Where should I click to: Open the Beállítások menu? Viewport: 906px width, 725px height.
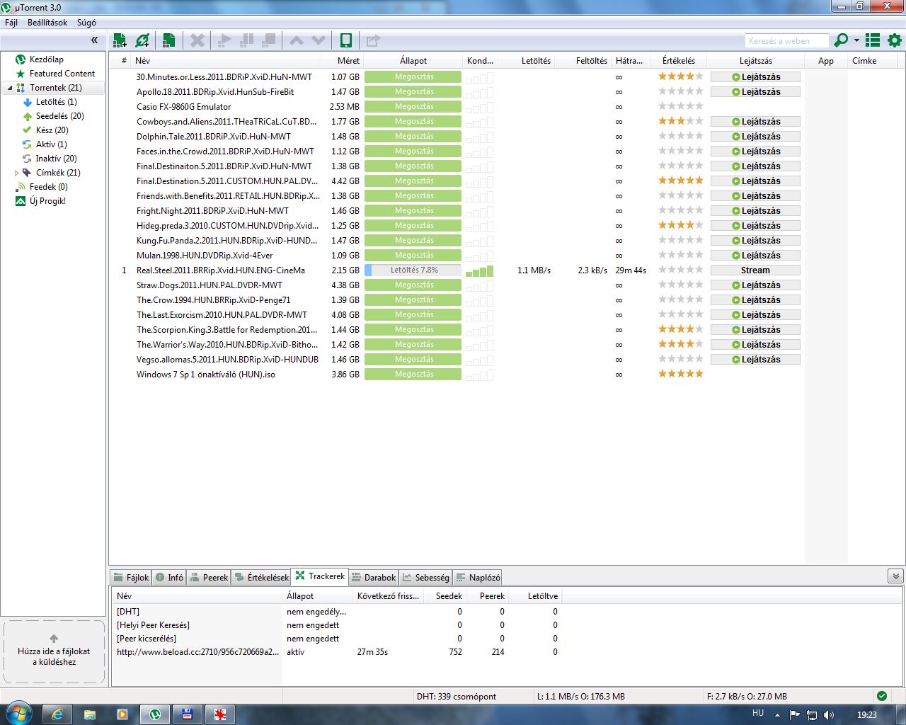47,23
